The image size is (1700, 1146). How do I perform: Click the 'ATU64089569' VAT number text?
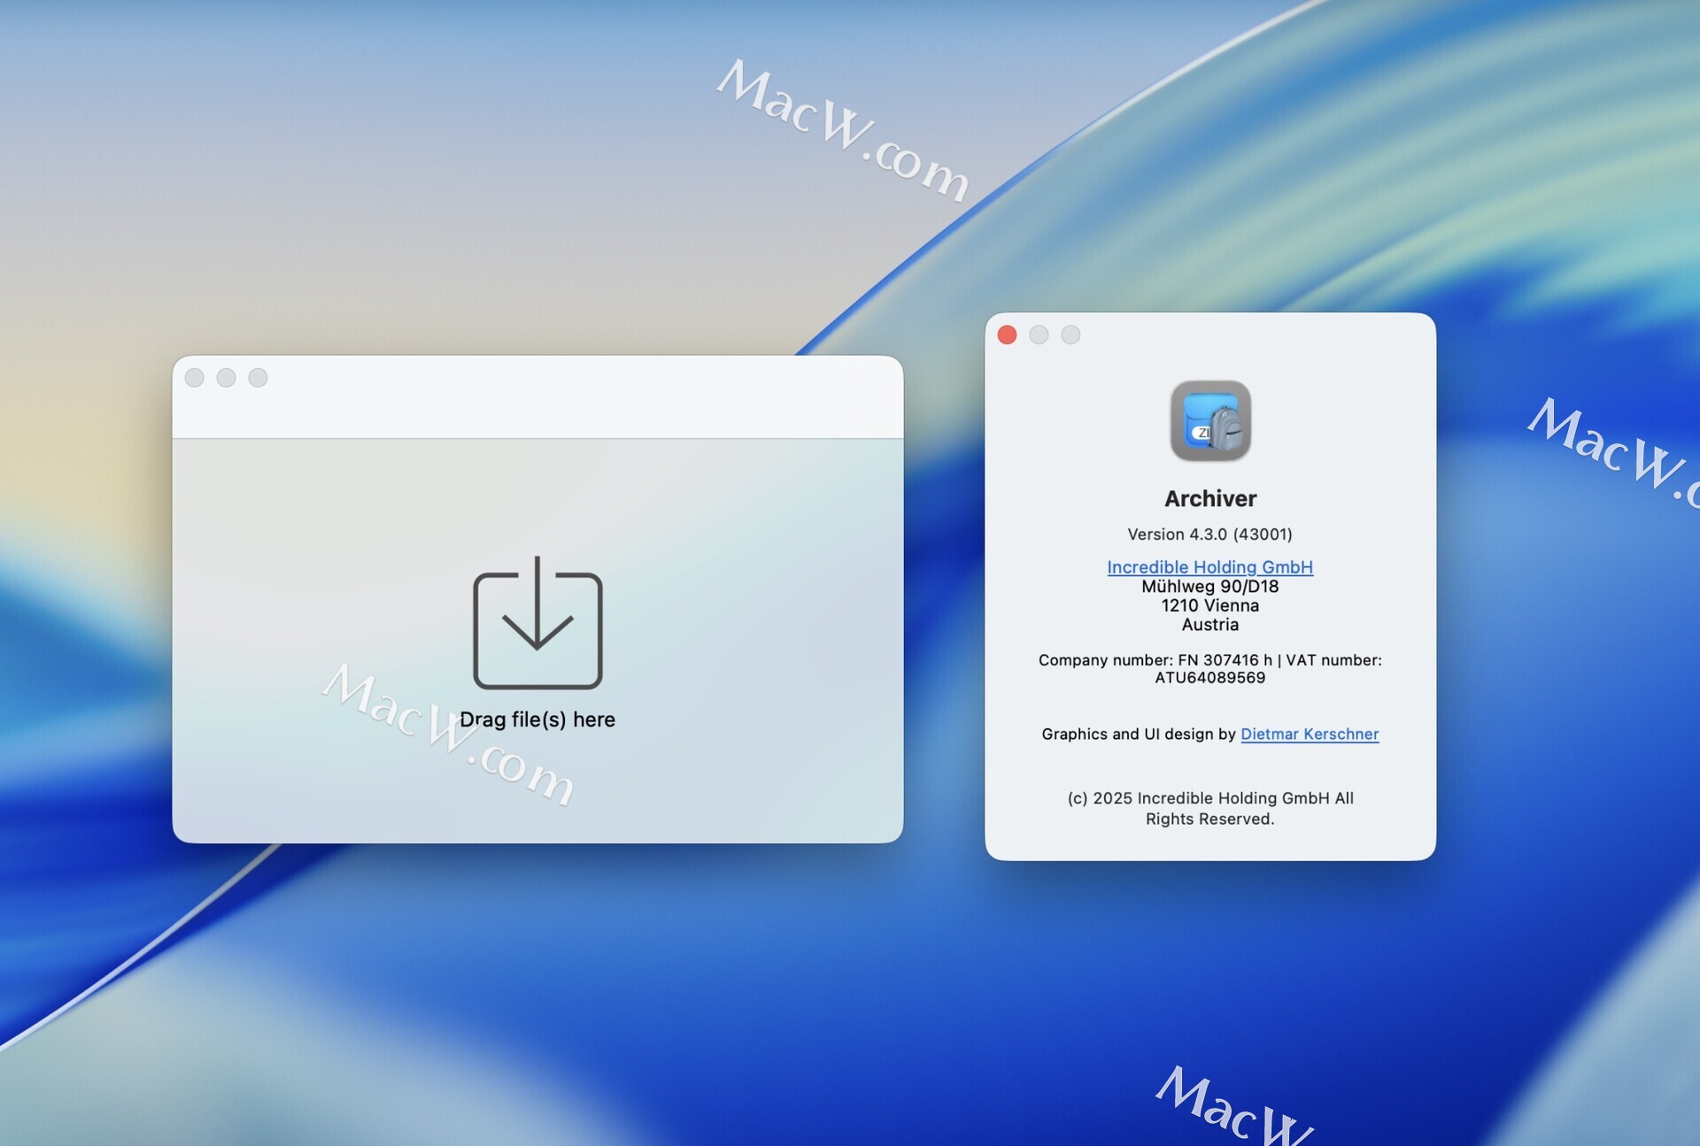click(x=1209, y=678)
